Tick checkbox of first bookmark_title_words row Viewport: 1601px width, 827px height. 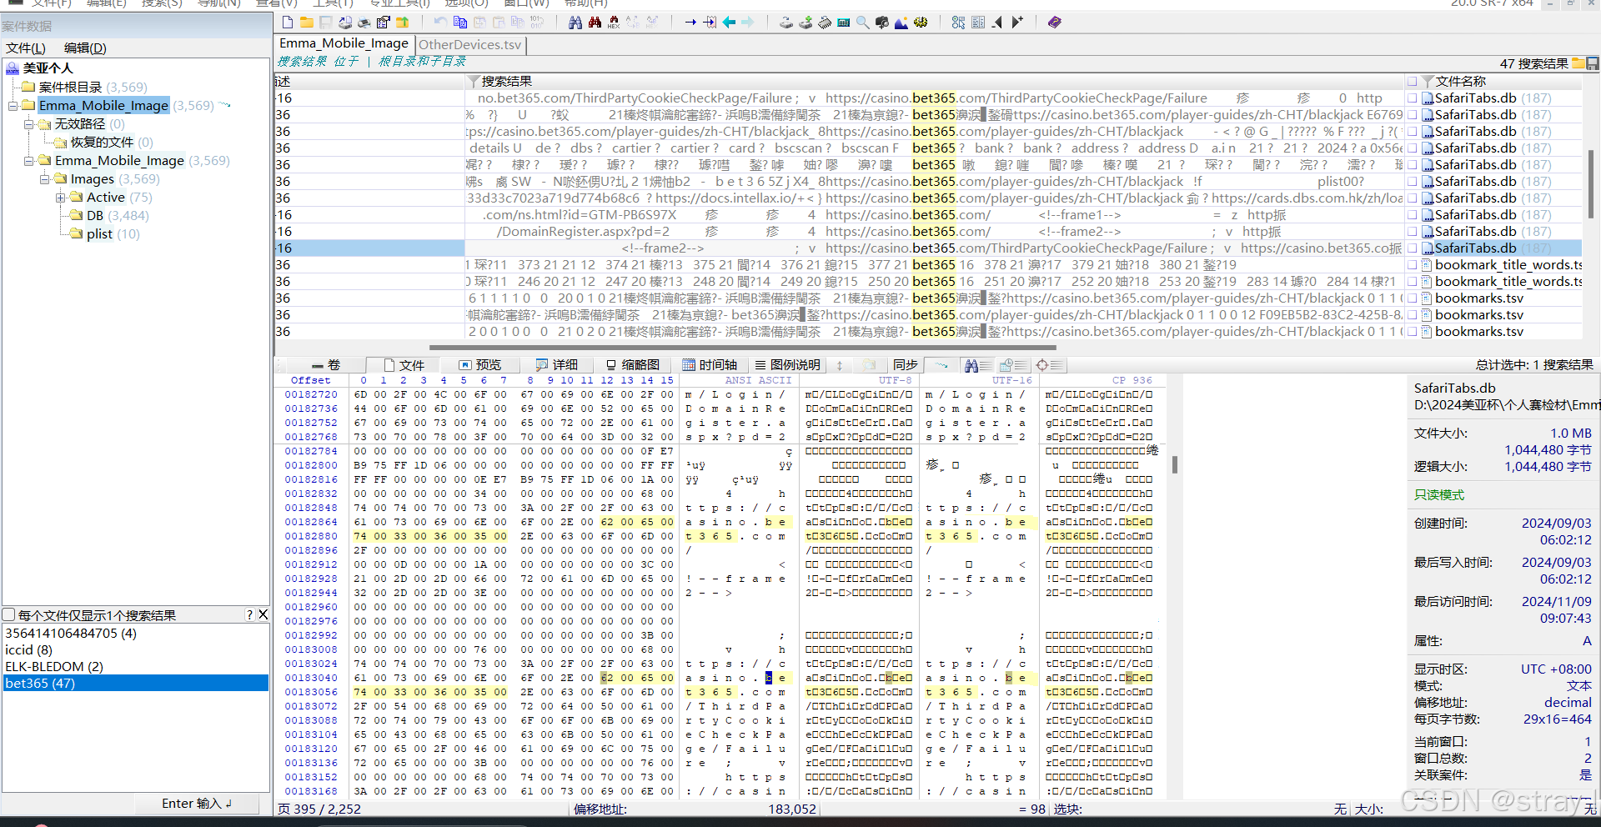point(1412,265)
